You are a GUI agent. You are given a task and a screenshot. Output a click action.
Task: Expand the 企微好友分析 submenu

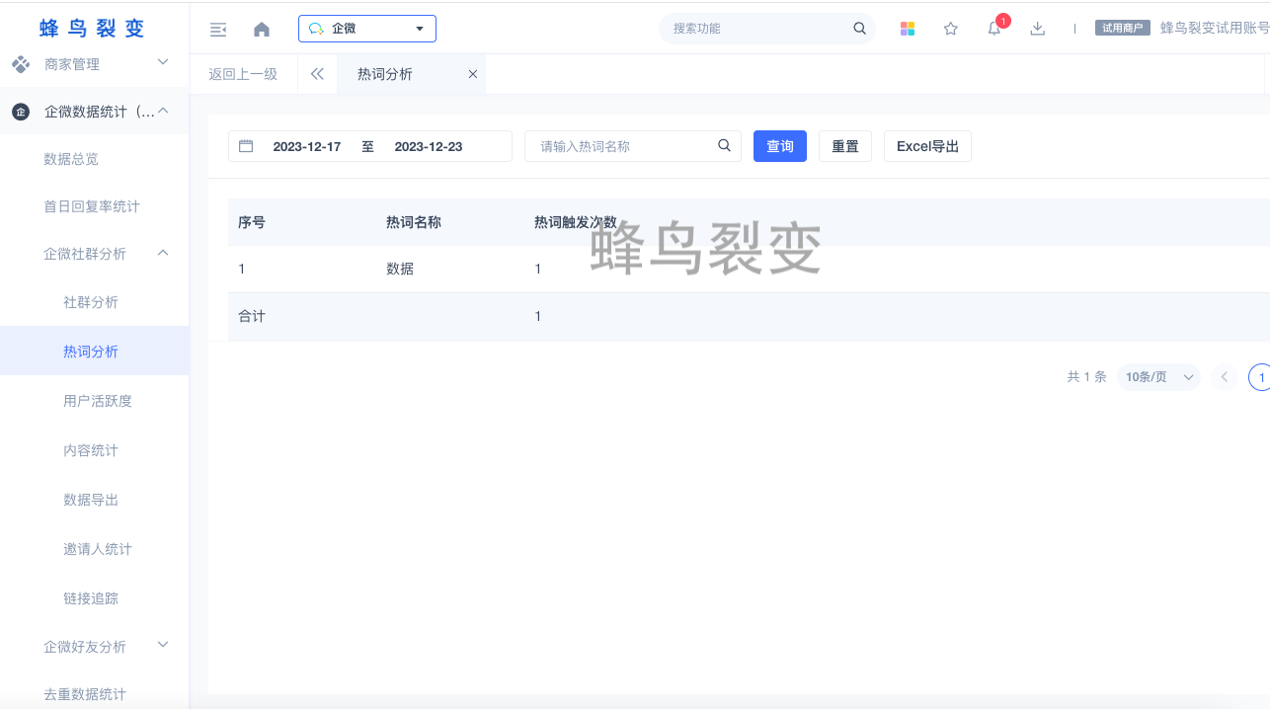tap(164, 646)
